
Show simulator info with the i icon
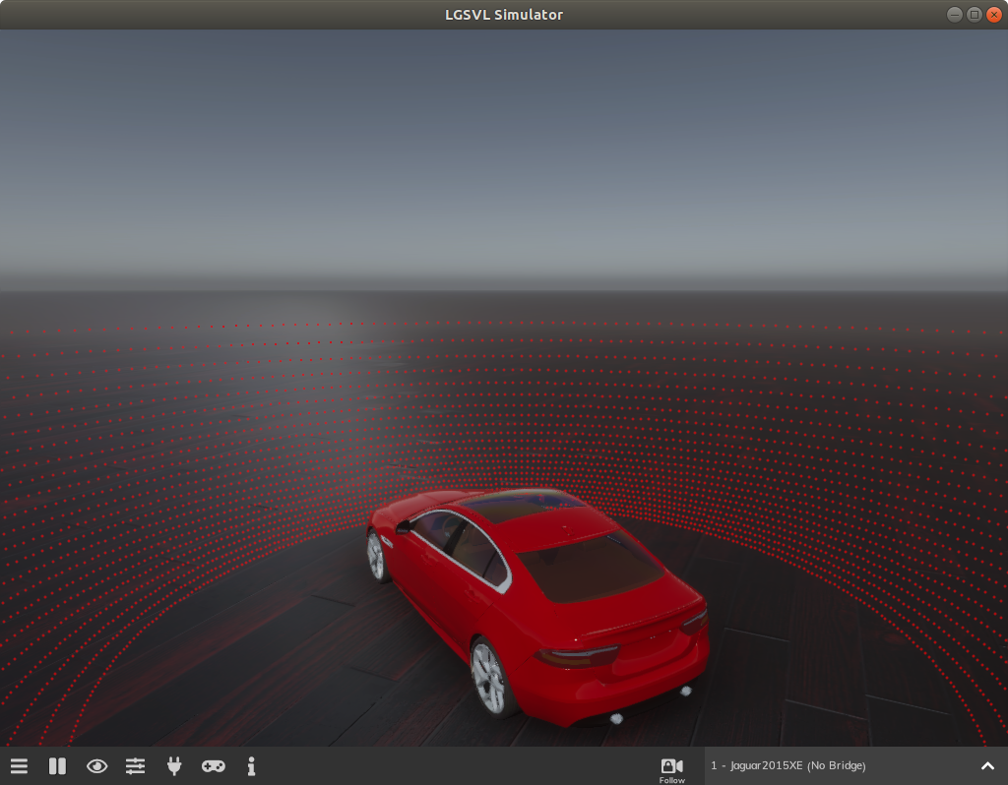tap(251, 765)
